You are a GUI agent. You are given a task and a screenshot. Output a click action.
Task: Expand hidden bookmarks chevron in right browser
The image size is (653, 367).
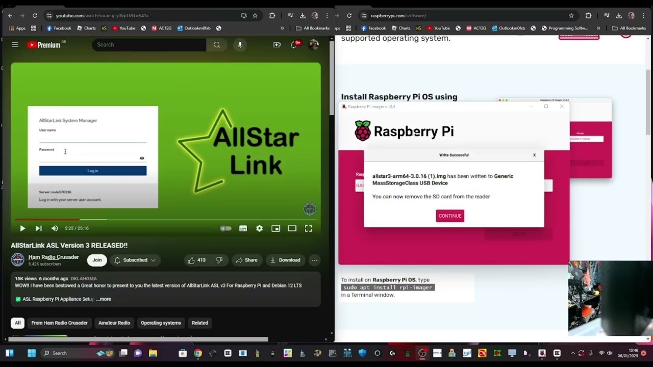point(598,28)
